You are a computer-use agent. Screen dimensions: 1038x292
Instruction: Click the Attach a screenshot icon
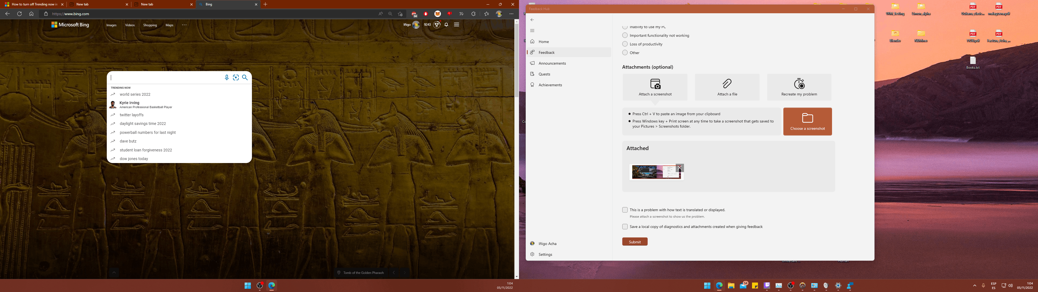pyautogui.click(x=655, y=84)
